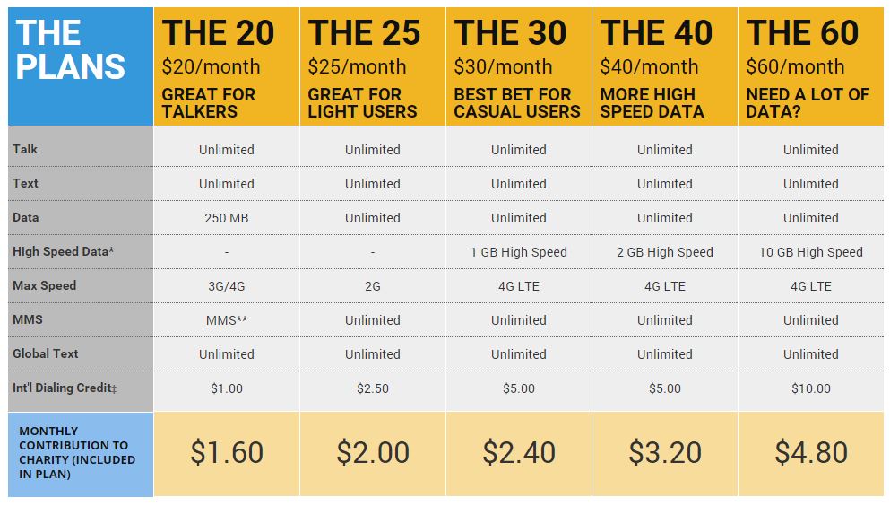890x506 pixels.
Task: Select THE 20 plan heading
Action: click(218, 34)
